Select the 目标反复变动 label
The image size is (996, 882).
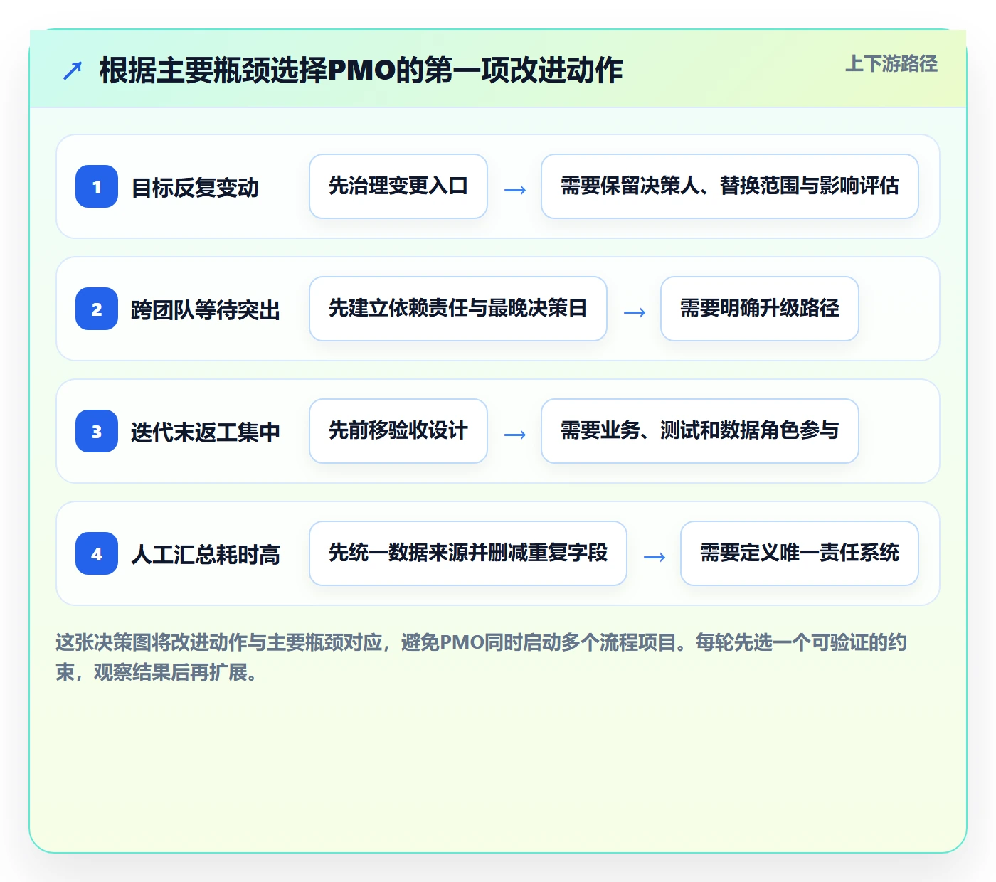(x=195, y=188)
